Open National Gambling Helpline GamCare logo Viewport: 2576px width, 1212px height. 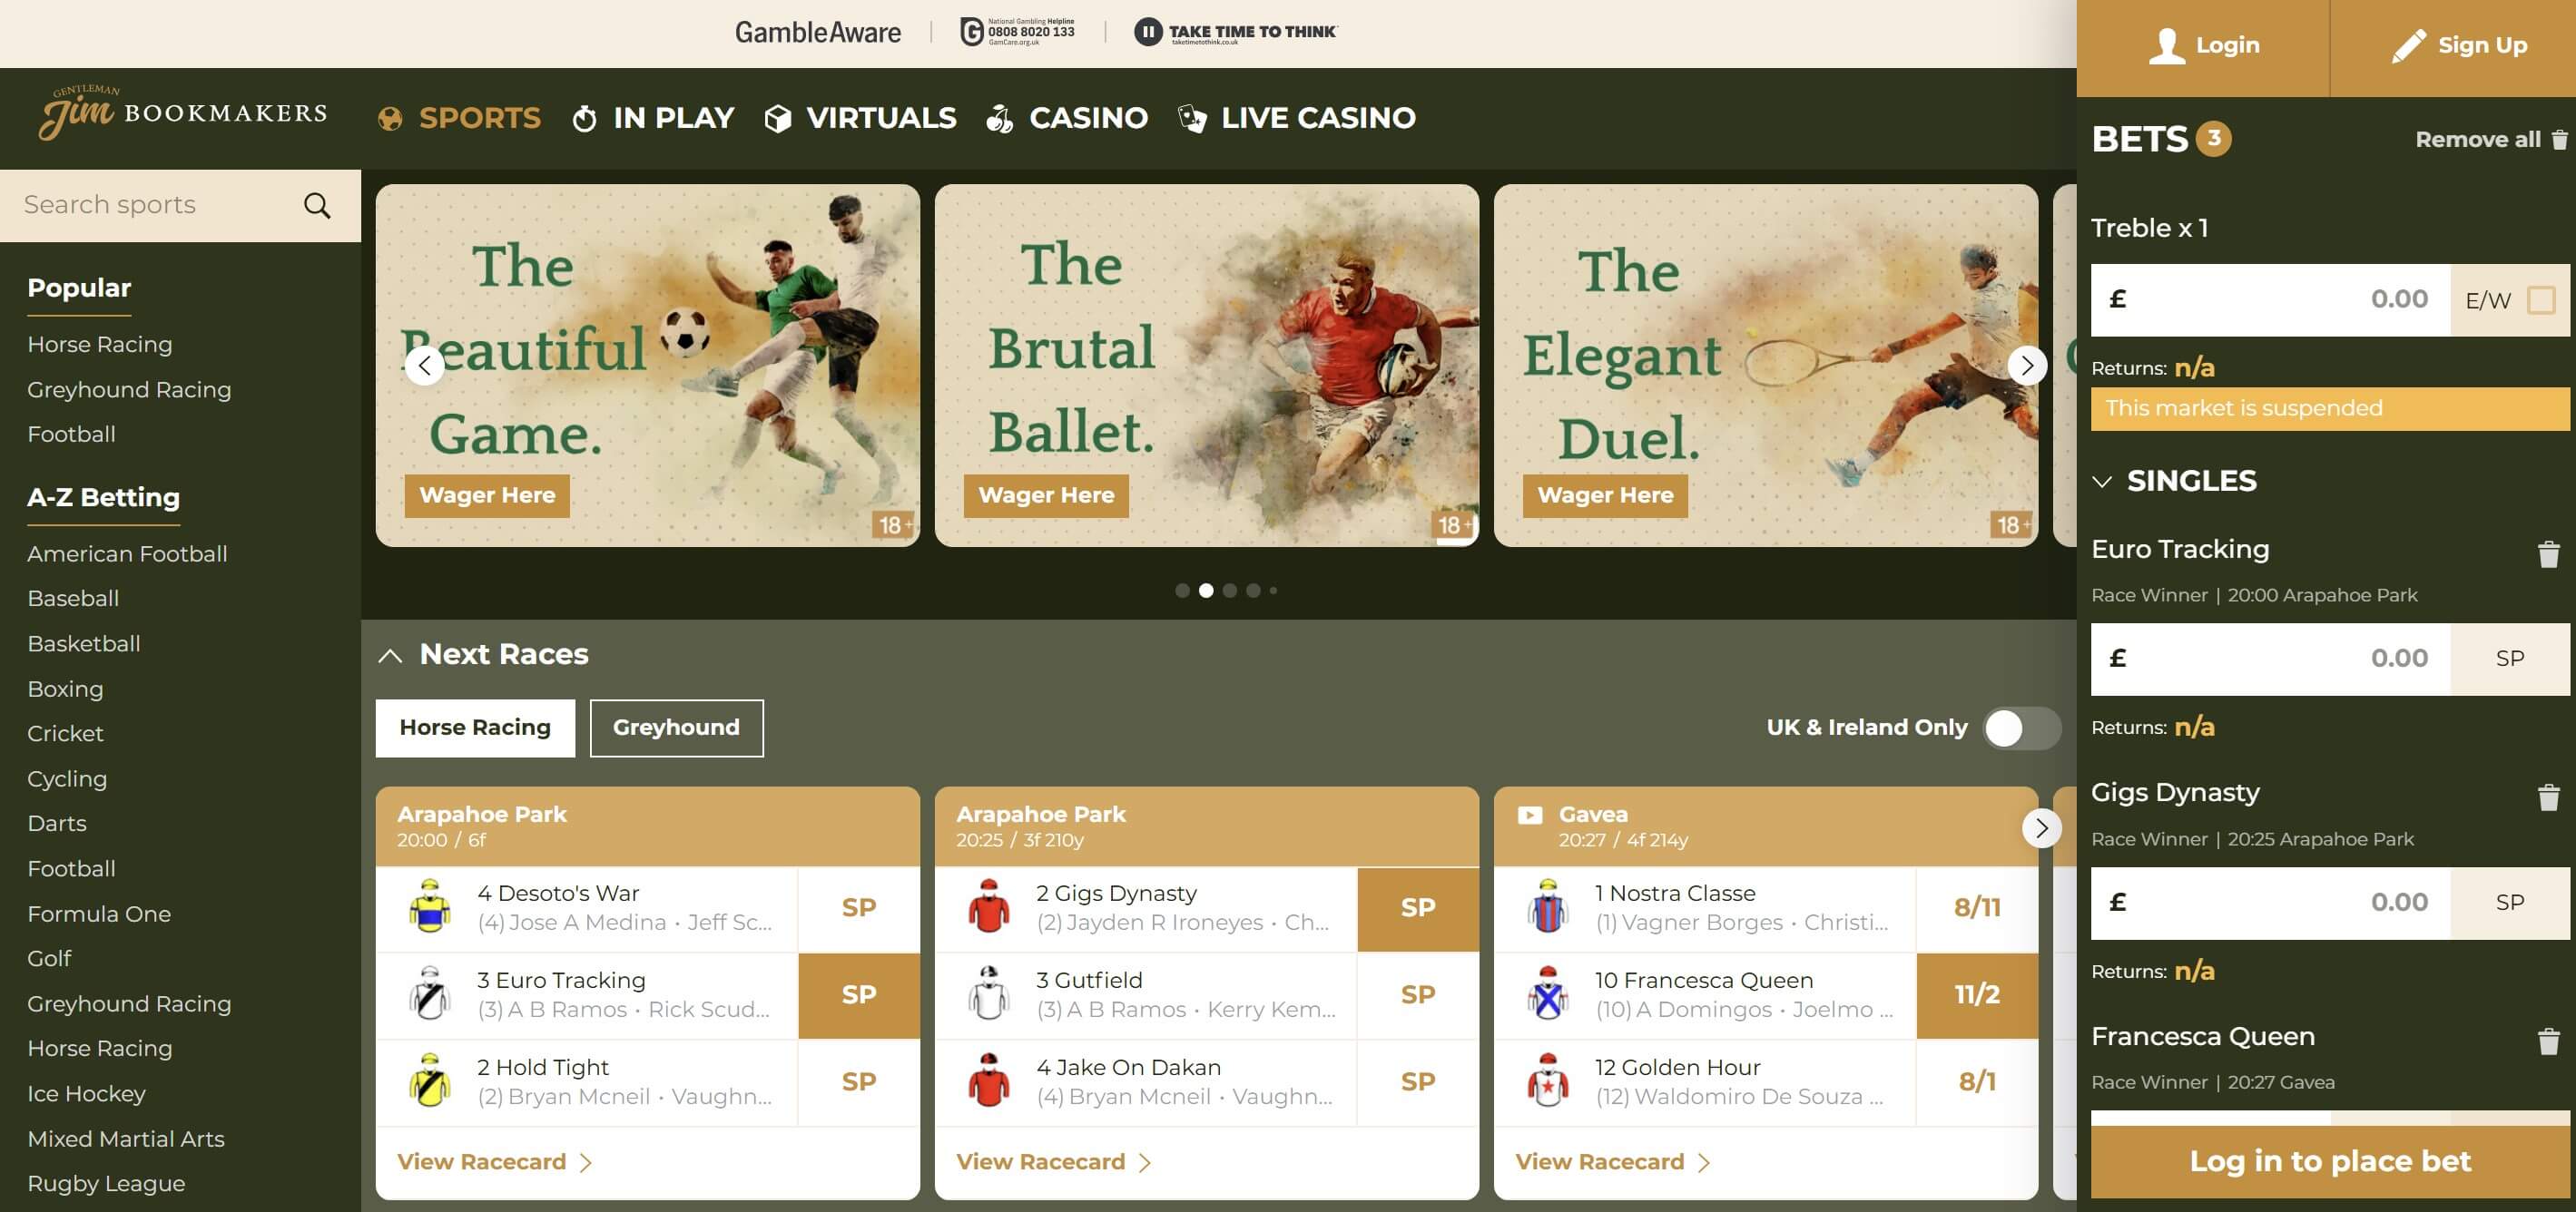point(1017,32)
